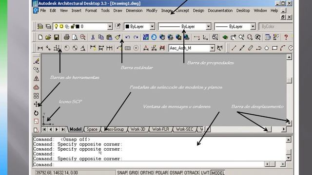Choose the Arc draw tool
Screen dimensions: 312x175
tap(283, 48)
